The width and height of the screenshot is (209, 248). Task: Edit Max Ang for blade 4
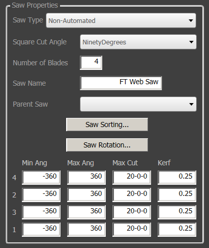coord(86,178)
